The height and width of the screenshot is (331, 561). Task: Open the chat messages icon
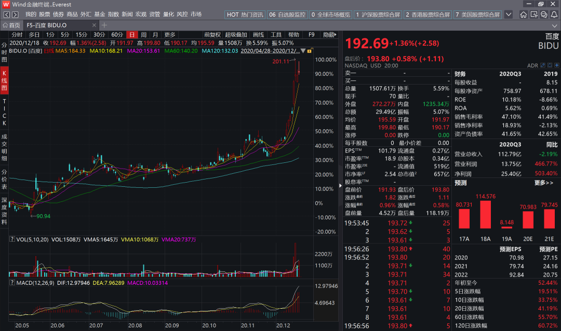tap(544, 15)
